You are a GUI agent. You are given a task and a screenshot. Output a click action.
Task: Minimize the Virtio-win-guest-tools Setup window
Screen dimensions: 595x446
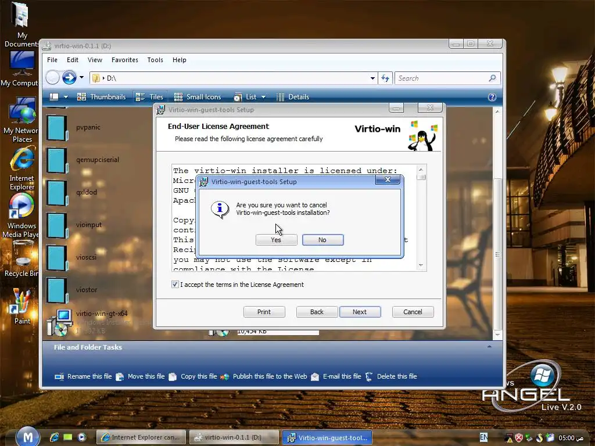click(x=396, y=108)
